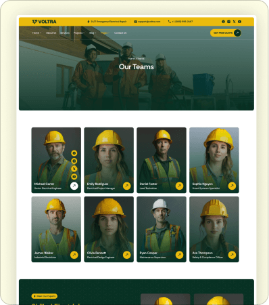Click the support email address link
Image resolution: width=269 pixels, height=305 pixels.
[x=149, y=22]
